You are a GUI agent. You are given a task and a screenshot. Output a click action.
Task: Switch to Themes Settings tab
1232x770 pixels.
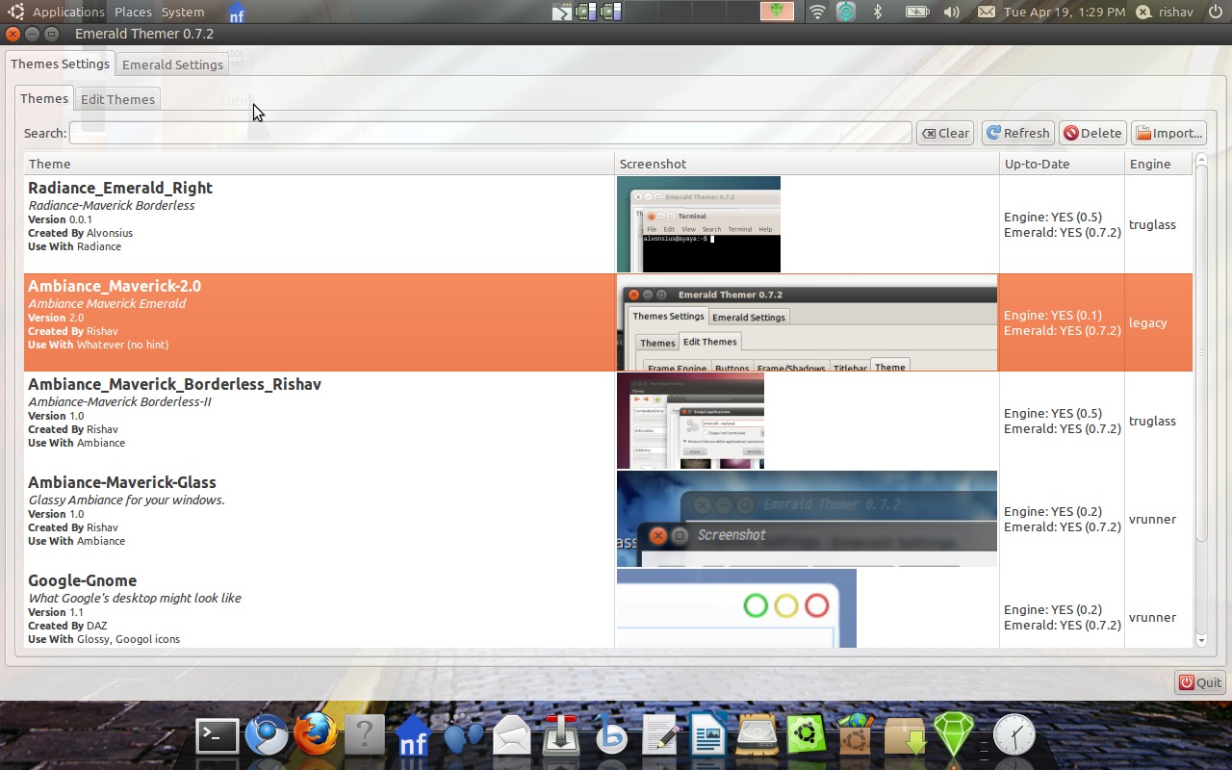pos(60,64)
